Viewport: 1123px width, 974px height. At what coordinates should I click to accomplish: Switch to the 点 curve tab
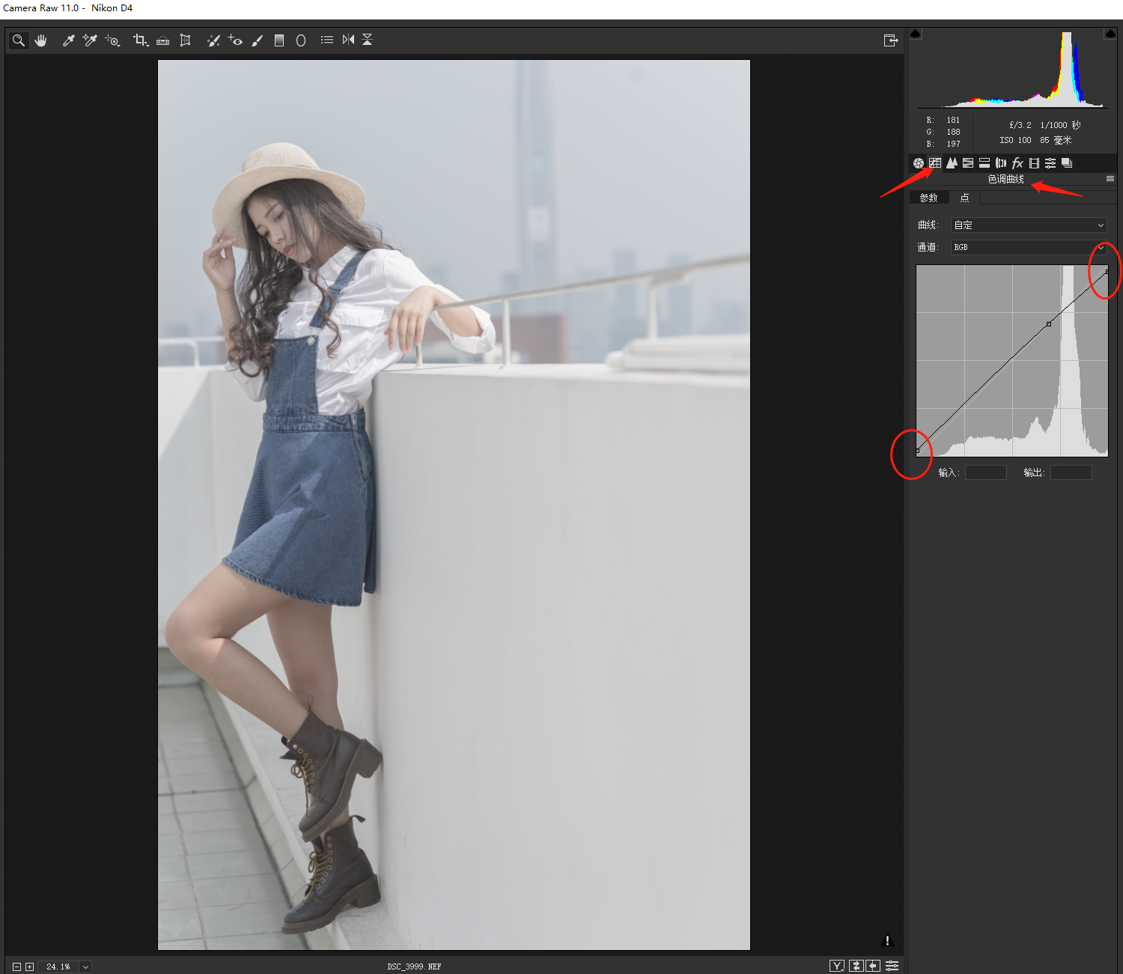(964, 198)
